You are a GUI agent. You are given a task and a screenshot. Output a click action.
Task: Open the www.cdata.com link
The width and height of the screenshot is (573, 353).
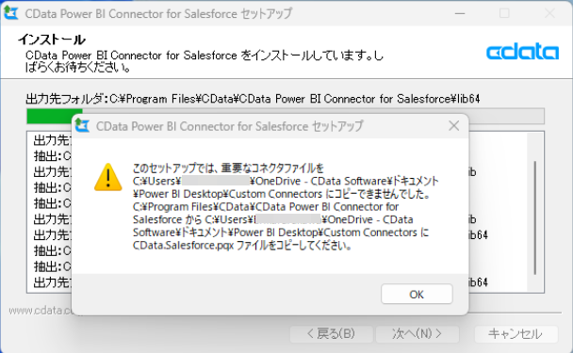[x=40, y=311]
